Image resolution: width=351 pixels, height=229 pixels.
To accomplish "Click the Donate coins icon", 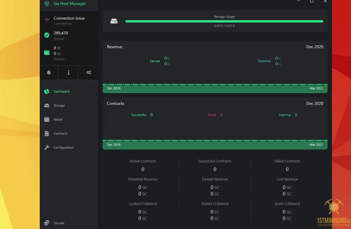I will tap(47, 223).
